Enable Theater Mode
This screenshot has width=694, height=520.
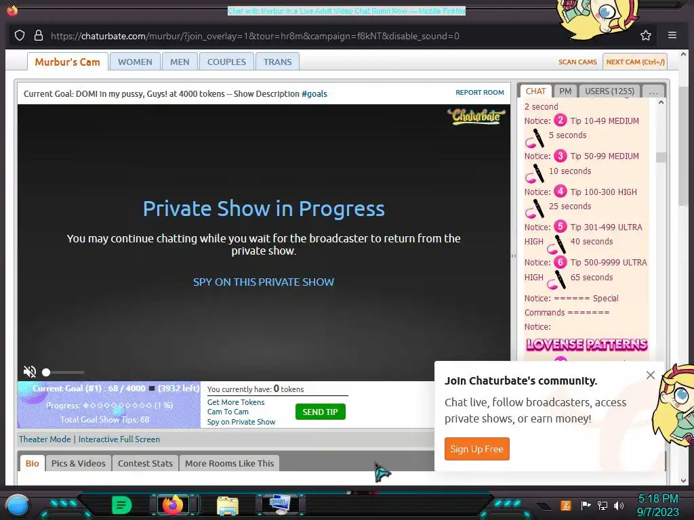pyautogui.click(x=45, y=439)
